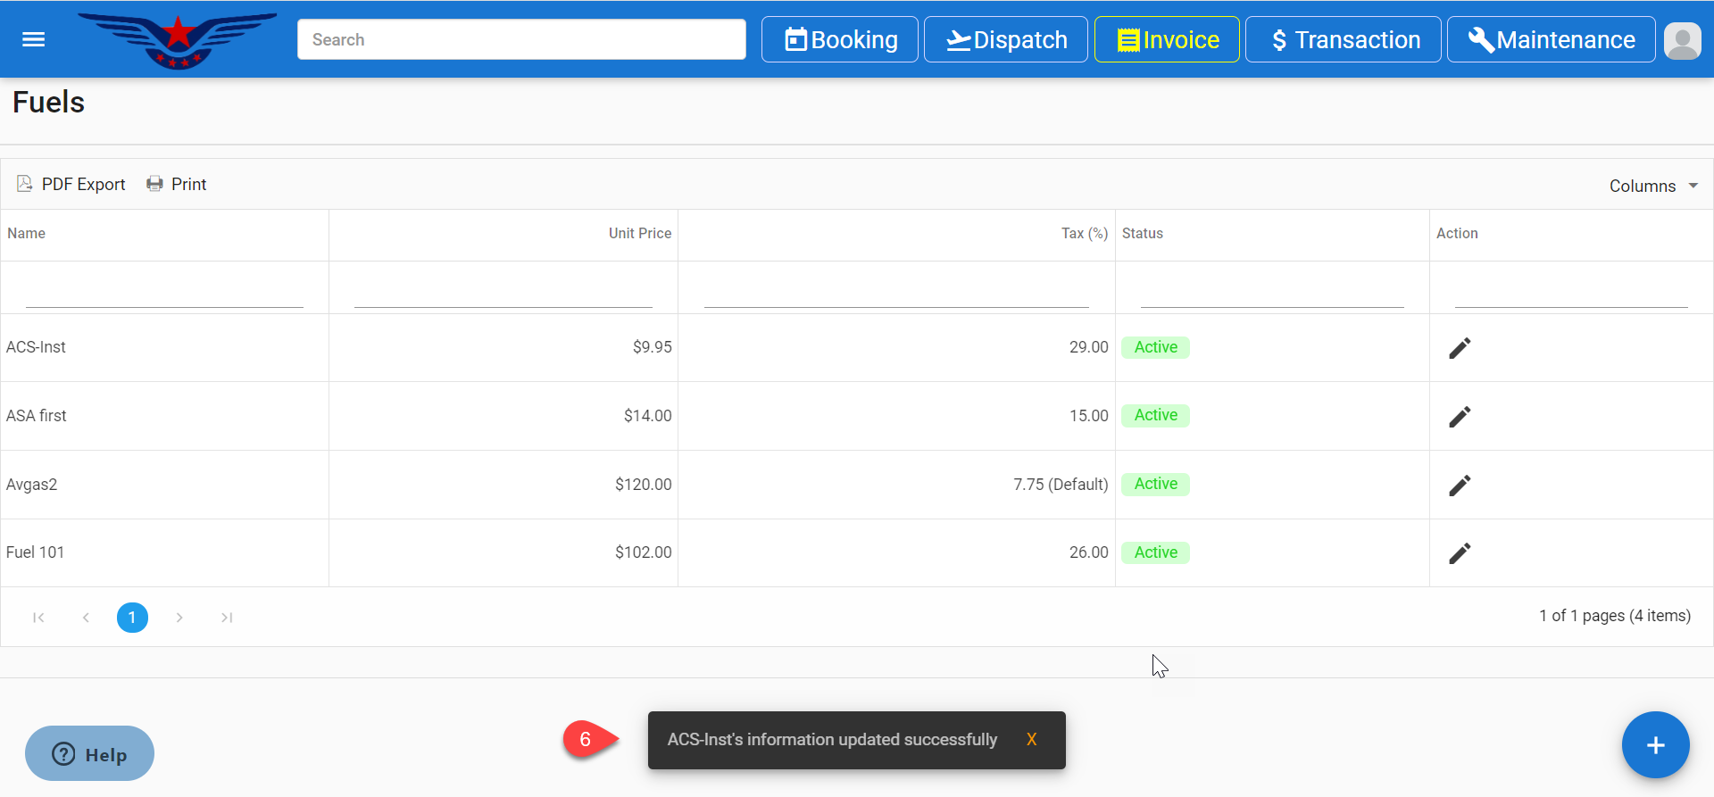
Task: Edit the ASA first fuel entry
Action: (x=1460, y=417)
